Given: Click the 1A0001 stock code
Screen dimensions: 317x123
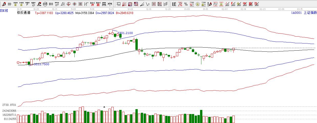Looking at the screenshot, I should pos(296,13).
